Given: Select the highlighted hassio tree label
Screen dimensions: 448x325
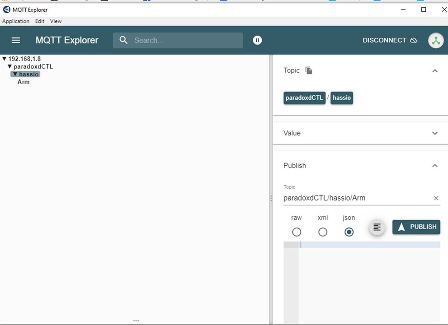Looking at the screenshot, I should (x=28, y=74).
